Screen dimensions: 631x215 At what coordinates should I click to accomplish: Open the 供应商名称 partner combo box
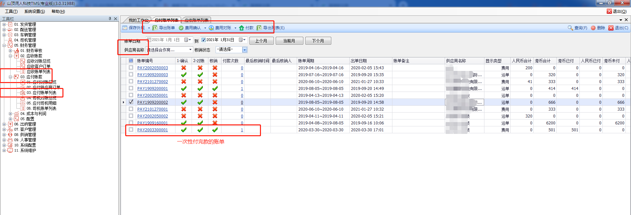(190, 50)
